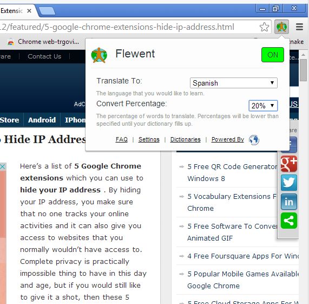Click the green share icon
The height and width of the screenshot is (304, 309).
pos(288,221)
